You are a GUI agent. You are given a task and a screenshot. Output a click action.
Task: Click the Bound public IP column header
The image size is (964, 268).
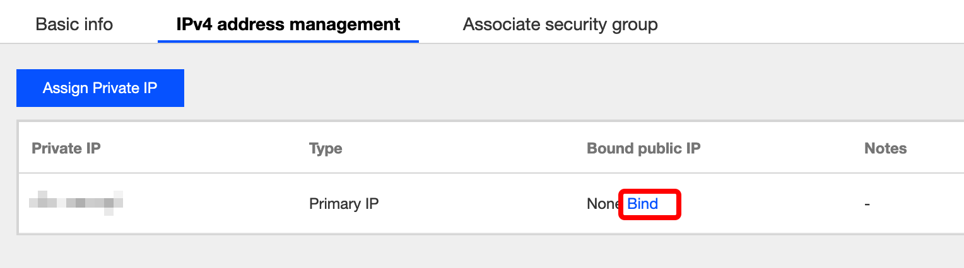click(x=644, y=148)
